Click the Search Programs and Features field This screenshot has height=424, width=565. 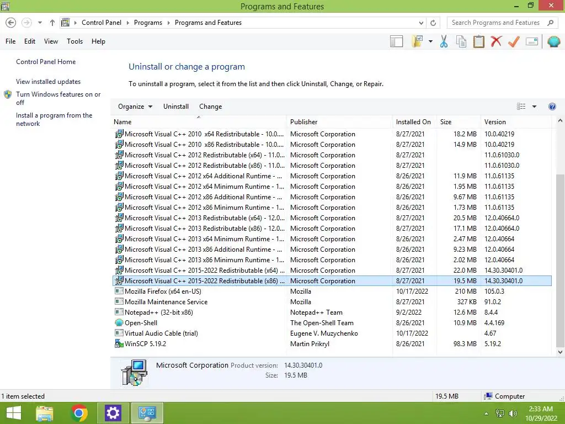click(x=497, y=23)
